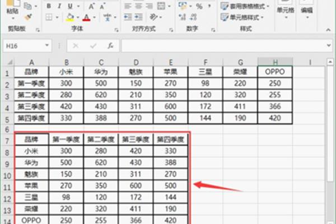Apply the red Font Color
This screenshot has width=336, height=224.
(86, 17)
